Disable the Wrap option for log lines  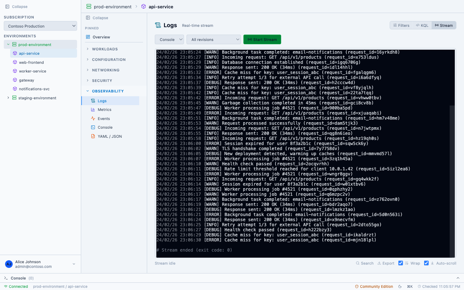[401, 263]
